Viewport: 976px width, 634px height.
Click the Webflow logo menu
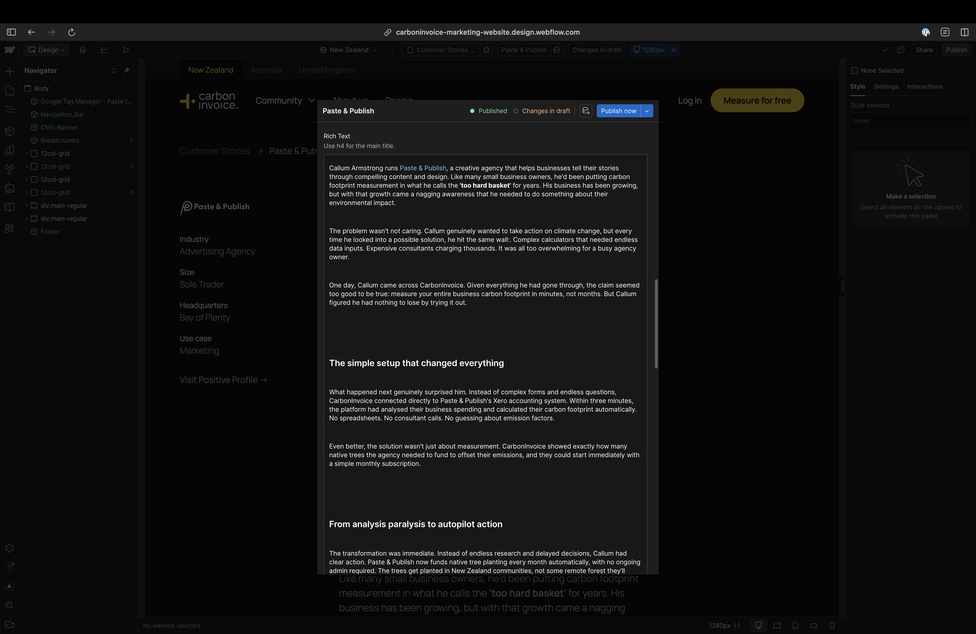pos(9,50)
